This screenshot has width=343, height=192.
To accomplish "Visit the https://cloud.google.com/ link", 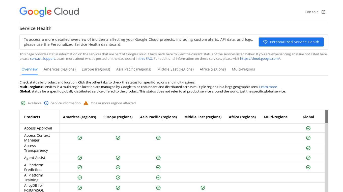I will [260, 59].
